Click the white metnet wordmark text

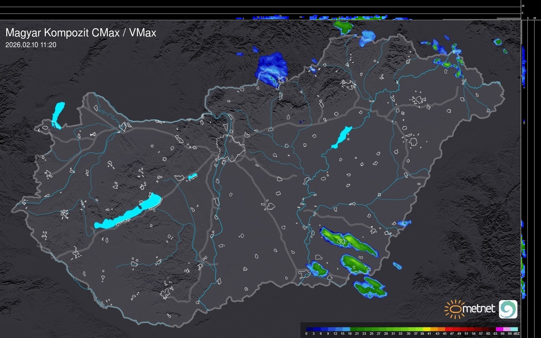coord(479,309)
